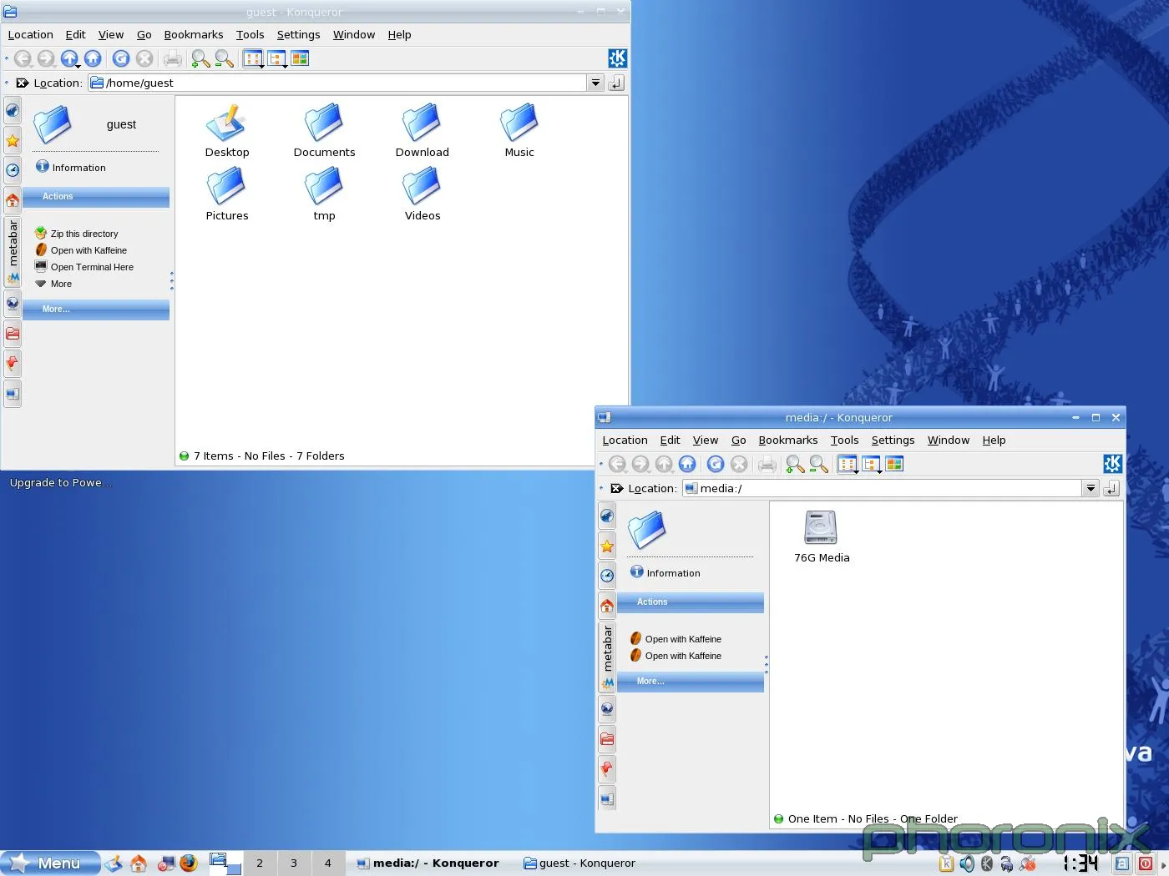Activate guest - Konqueror taskbar entry
1169x876 pixels.
[579, 863]
